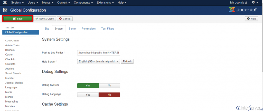Open Check-in component settings

pos(10,59)
